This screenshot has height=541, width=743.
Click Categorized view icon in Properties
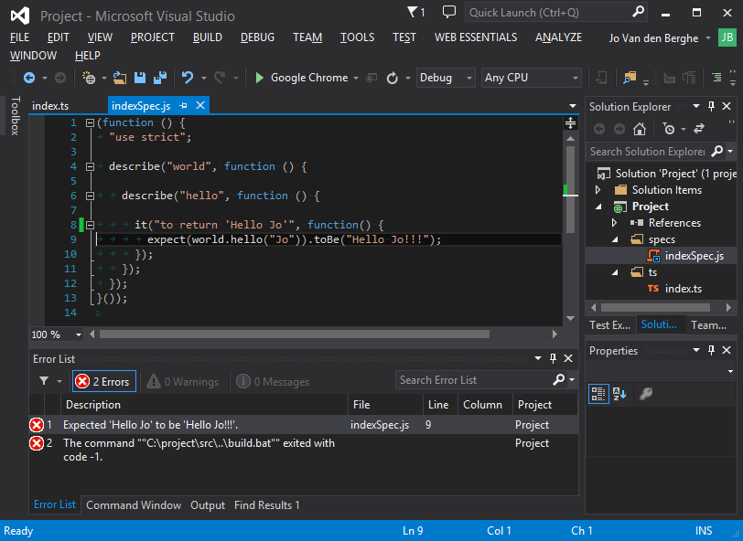(598, 394)
